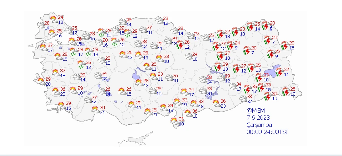Click the partly sunny icon beside 36/20
This screenshot has width=342, height=156.
click(x=56, y=91)
